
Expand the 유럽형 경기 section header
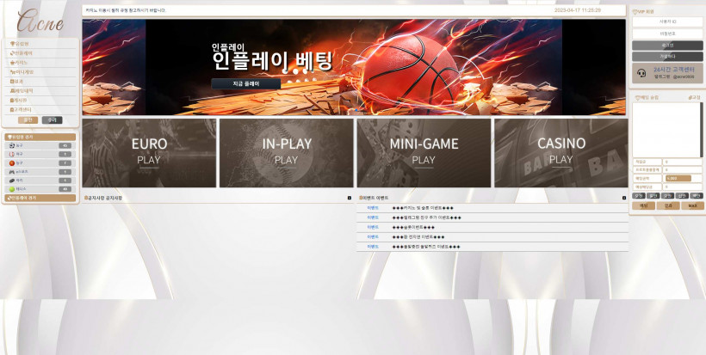tap(40, 137)
